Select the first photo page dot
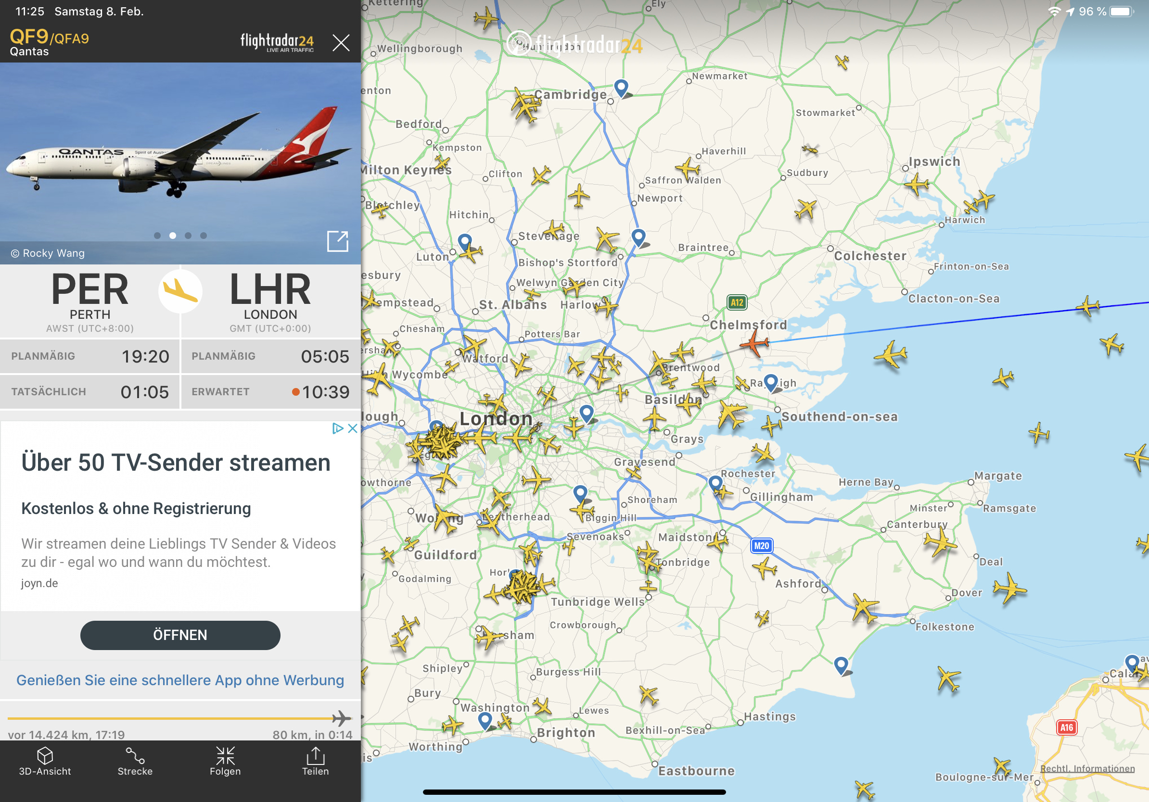Viewport: 1149px width, 802px height. tap(158, 236)
